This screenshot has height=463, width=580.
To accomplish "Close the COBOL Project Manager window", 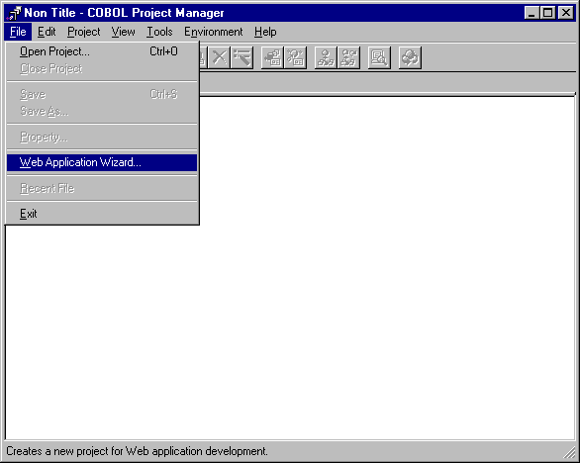I will pyautogui.click(x=566, y=13).
